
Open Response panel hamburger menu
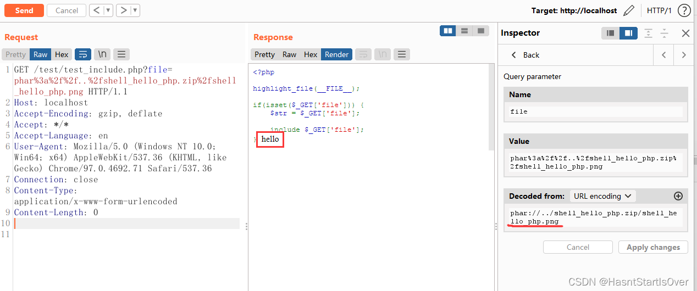coord(402,54)
